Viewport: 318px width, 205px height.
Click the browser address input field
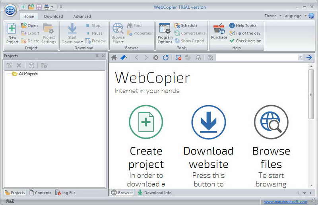pos(256,58)
